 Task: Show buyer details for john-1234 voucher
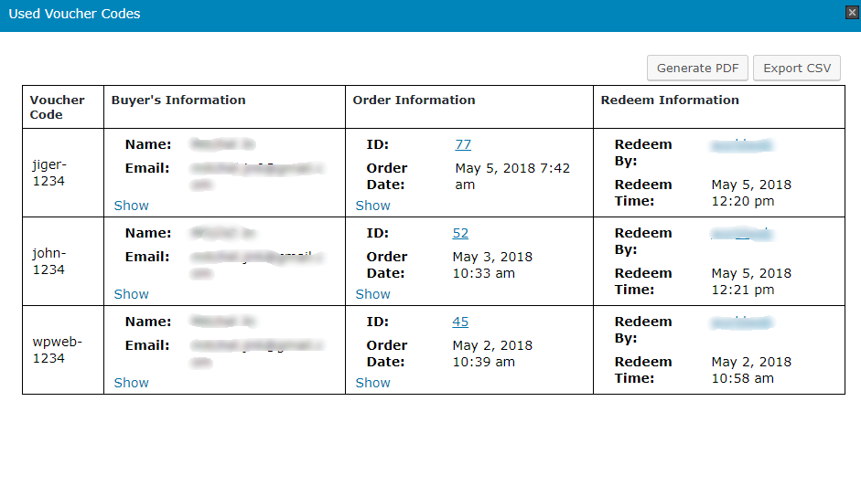(x=131, y=294)
